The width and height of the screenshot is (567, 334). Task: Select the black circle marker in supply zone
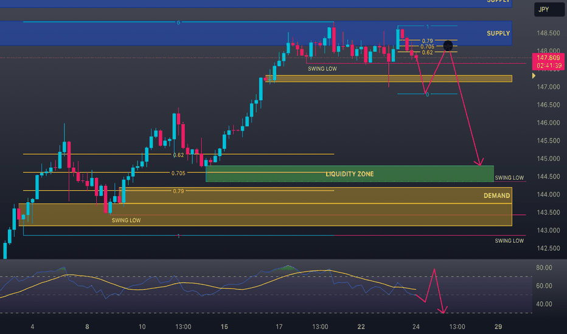point(448,46)
